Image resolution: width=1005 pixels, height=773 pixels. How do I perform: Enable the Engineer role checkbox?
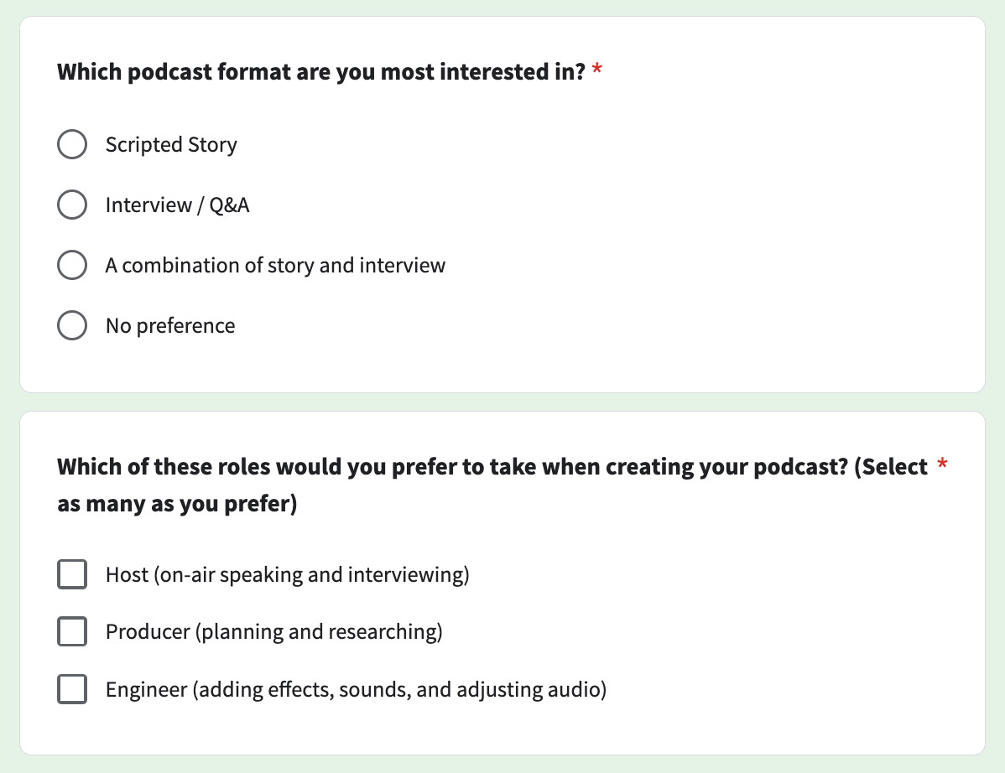coord(72,689)
